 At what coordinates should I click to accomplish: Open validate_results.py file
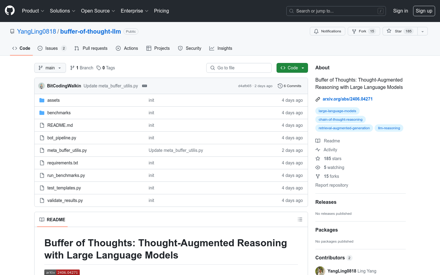[x=65, y=200]
